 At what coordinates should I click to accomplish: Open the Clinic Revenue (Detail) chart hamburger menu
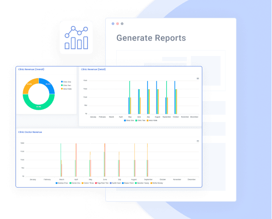click(x=198, y=79)
